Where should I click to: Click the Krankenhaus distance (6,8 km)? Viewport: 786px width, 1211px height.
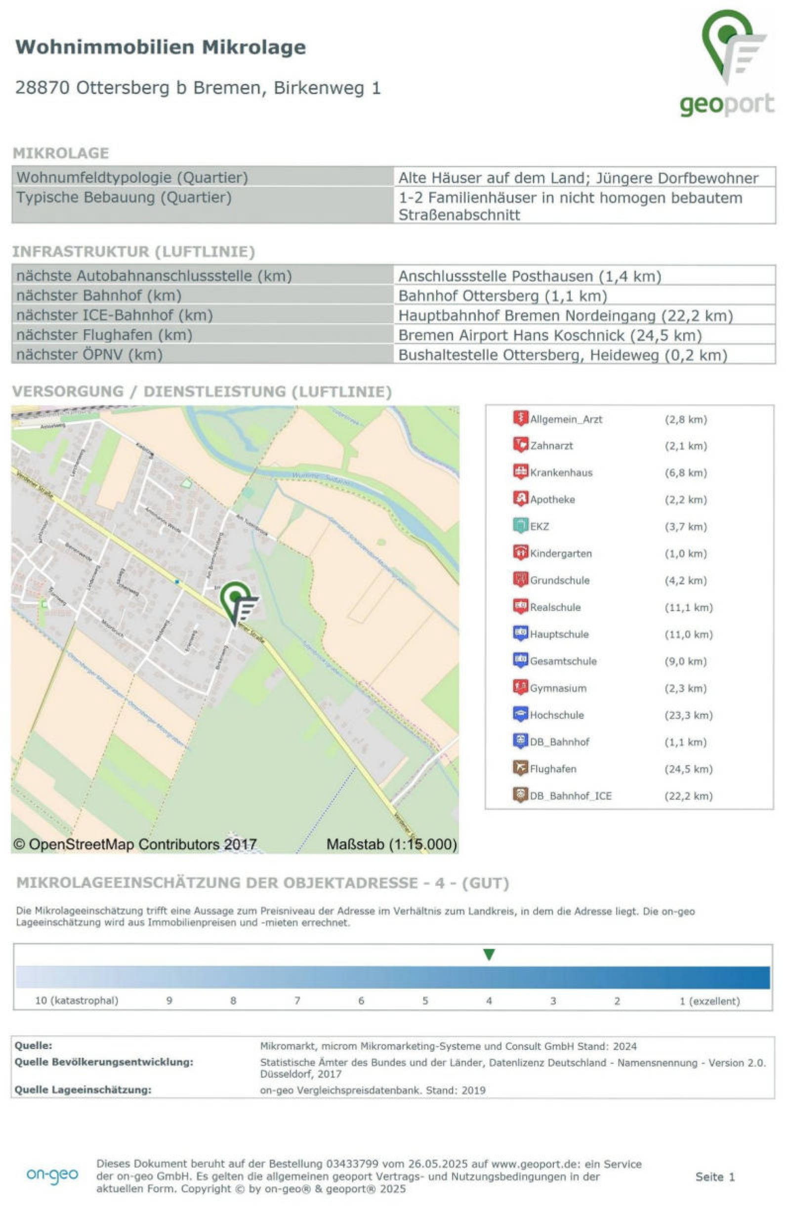pyautogui.click(x=686, y=472)
